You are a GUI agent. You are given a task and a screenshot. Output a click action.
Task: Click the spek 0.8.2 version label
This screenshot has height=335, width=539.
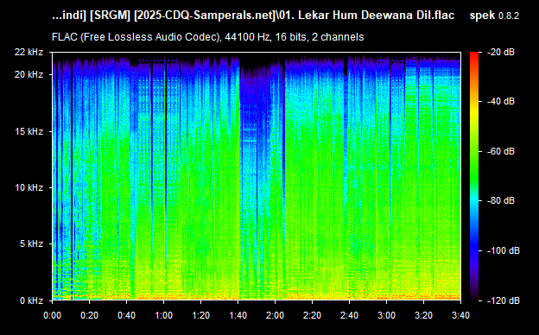coord(494,16)
